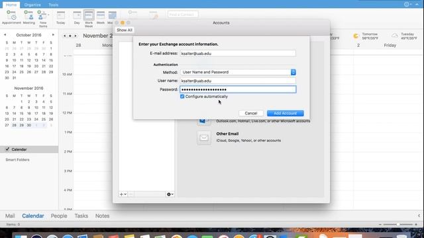Open the Home ribbon tab
This screenshot has height=238, width=424.
point(11,5)
